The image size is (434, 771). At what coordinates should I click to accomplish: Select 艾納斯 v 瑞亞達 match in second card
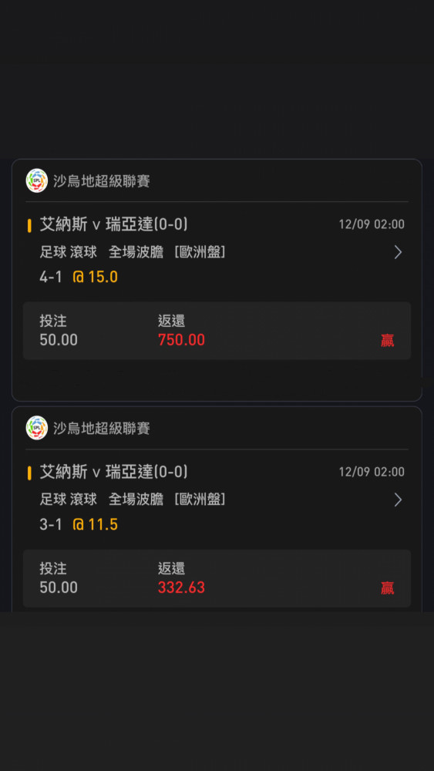click(x=113, y=472)
